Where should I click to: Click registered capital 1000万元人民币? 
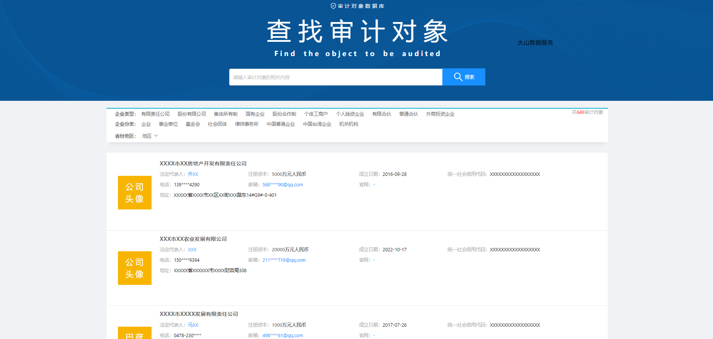[x=289, y=325]
